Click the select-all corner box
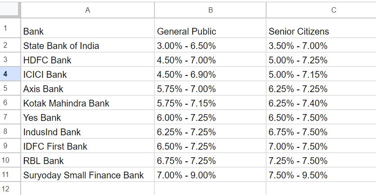Image resolution: width=376 pixels, height=195 pixels. coord(10,9)
